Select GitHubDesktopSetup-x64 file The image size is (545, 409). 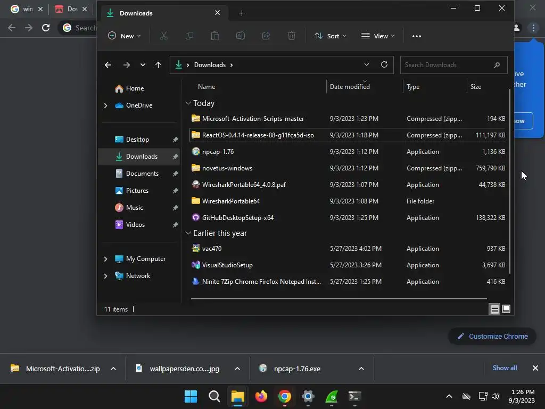[348, 218]
